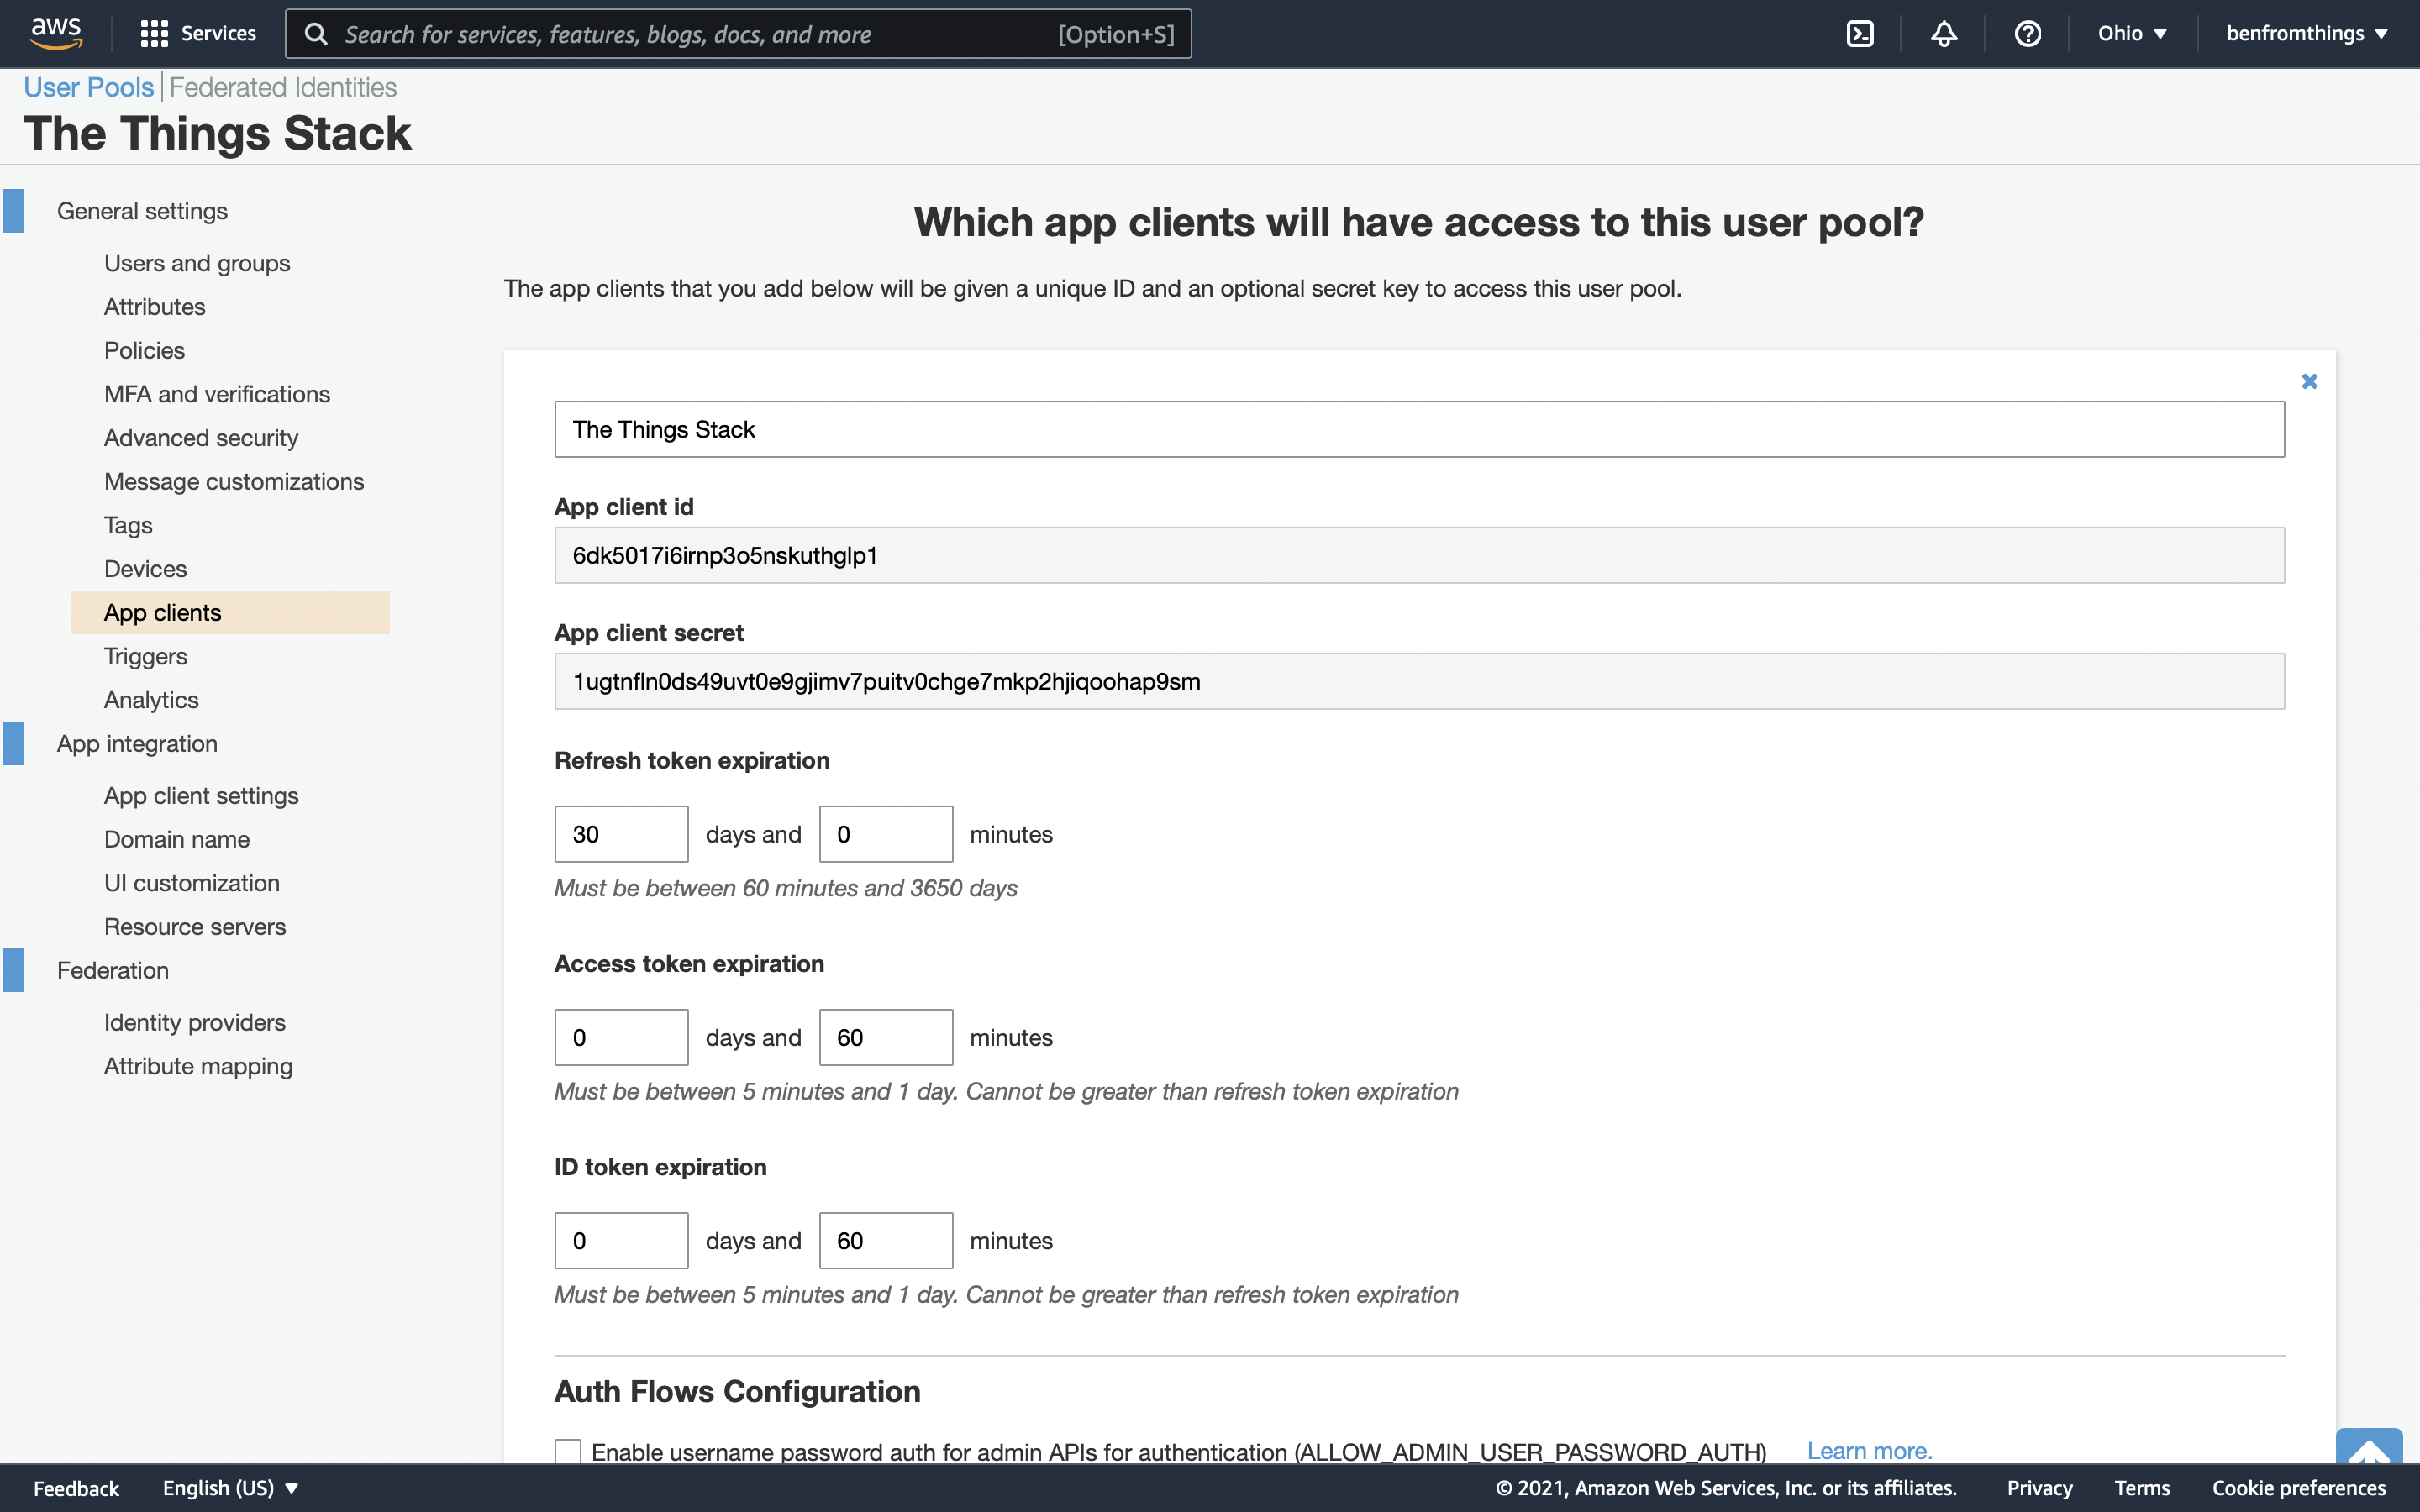Enable ALLOW_ADMIN_USER_PASSWORD_AUTH checkbox
Image resolution: width=2420 pixels, height=1512 pixels.
568,1451
